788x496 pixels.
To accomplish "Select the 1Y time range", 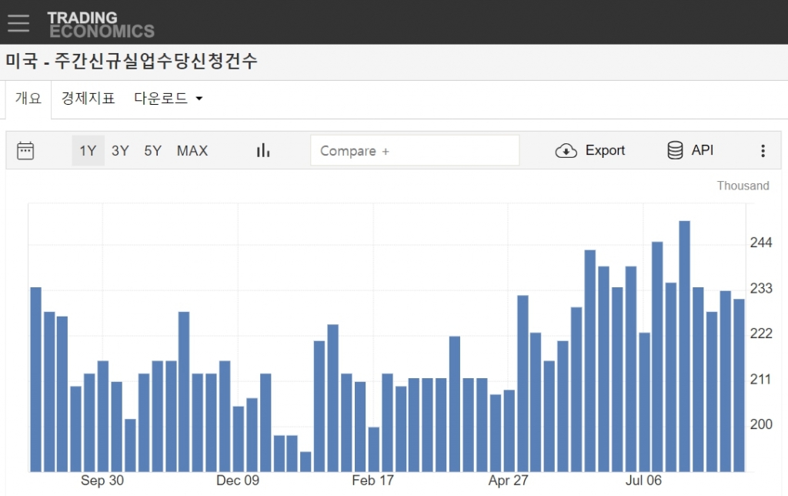I will [x=88, y=151].
